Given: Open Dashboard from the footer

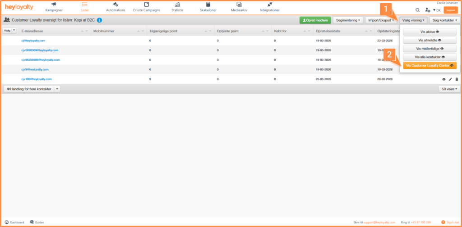Looking at the screenshot, I should pos(14,222).
